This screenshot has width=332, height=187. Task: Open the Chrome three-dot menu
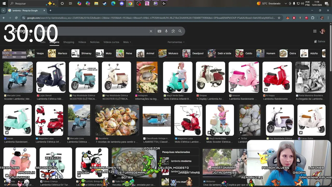pyautogui.click(x=328, y=18)
